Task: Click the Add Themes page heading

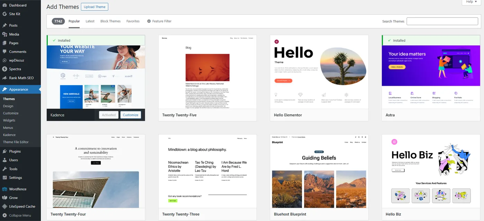Action: 62,7
